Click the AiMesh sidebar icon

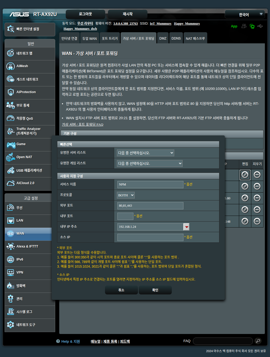[x=11, y=66]
